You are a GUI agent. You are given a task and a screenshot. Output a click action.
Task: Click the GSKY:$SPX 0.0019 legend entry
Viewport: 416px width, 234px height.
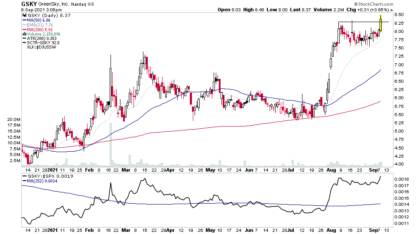point(50,176)
